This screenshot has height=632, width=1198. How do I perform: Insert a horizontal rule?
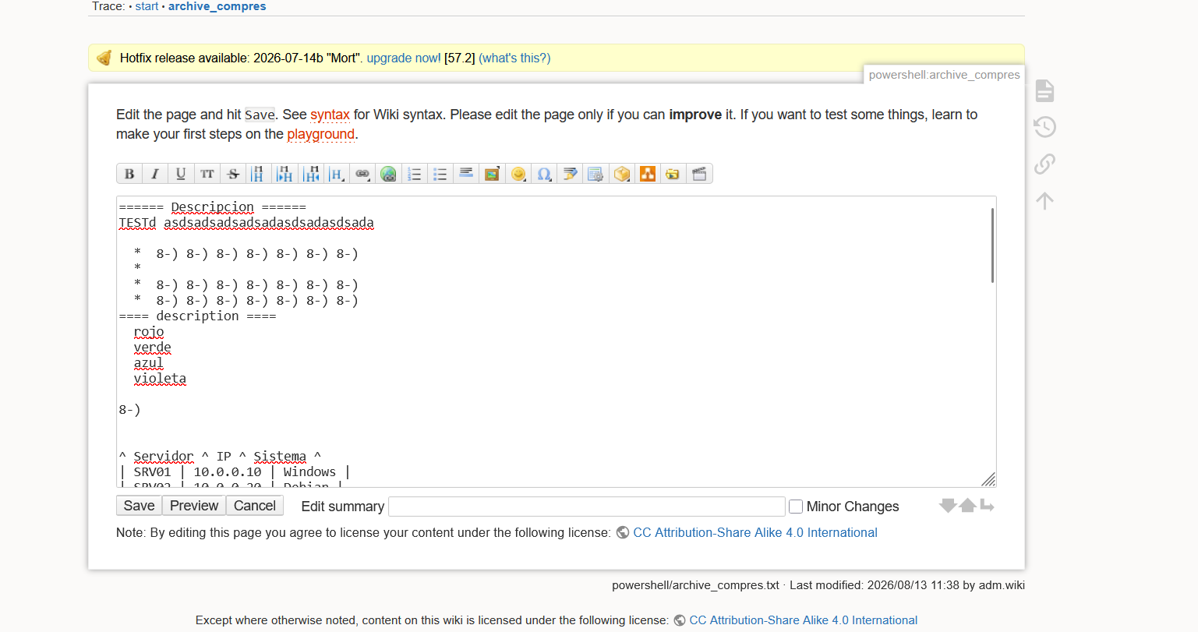(466, 174)
